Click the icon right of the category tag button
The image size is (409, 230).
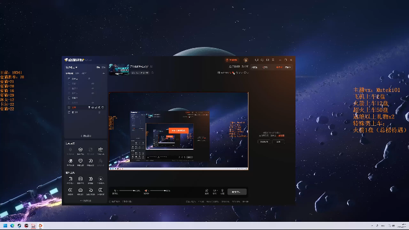152,73
